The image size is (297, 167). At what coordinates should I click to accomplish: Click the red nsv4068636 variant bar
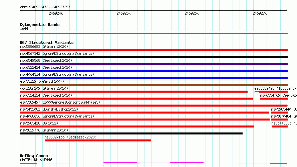click(144, 120)
